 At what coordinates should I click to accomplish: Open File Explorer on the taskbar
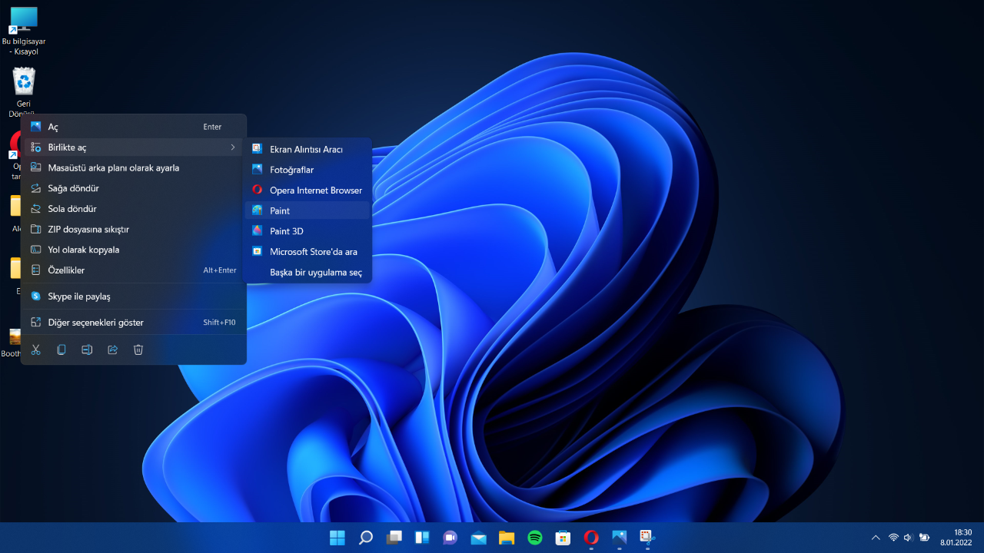507,538
